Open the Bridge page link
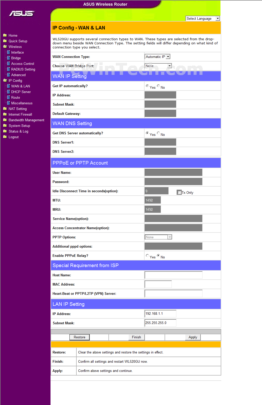This screenshot has height=405, width=262. (x=16, y=58)
